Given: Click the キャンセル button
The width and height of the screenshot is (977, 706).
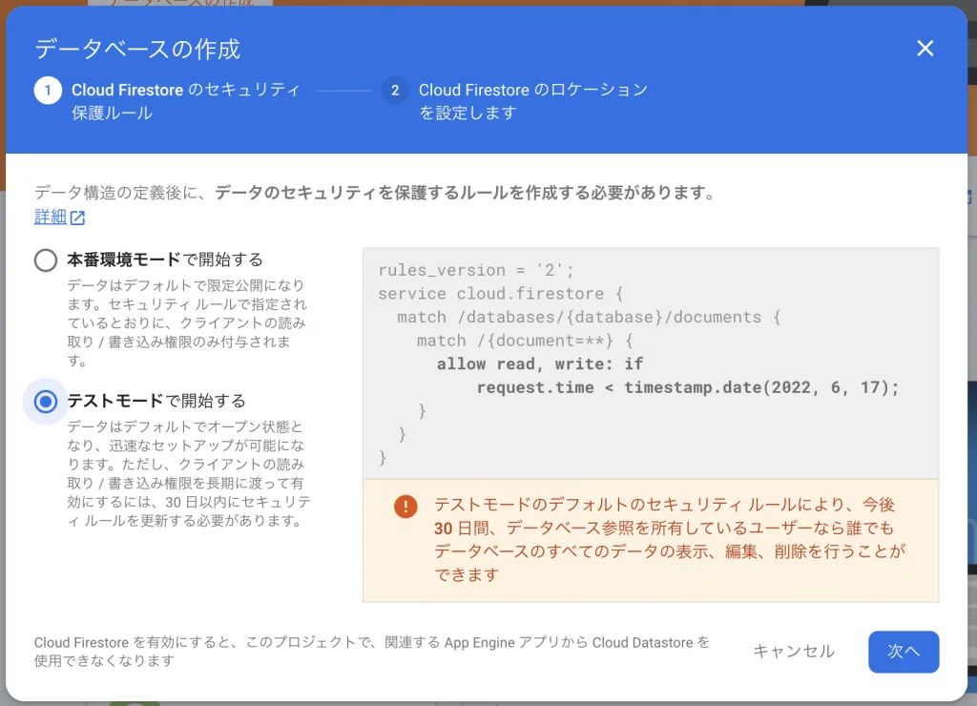Looking at the screenshot, I should 793,652.
